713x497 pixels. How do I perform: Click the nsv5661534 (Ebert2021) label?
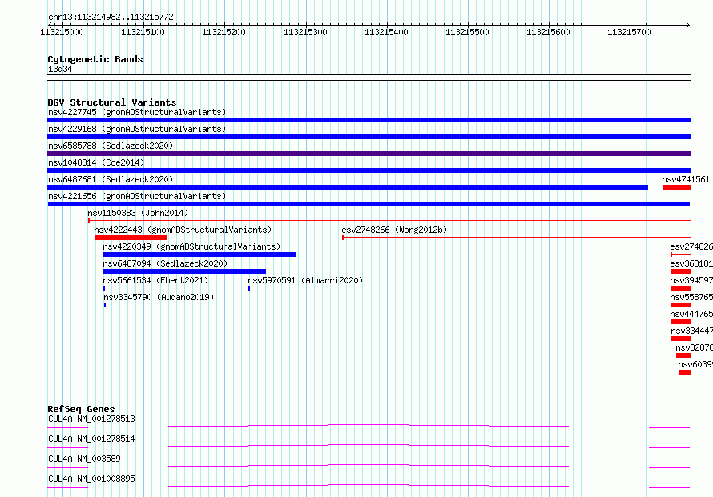point(155,280)
